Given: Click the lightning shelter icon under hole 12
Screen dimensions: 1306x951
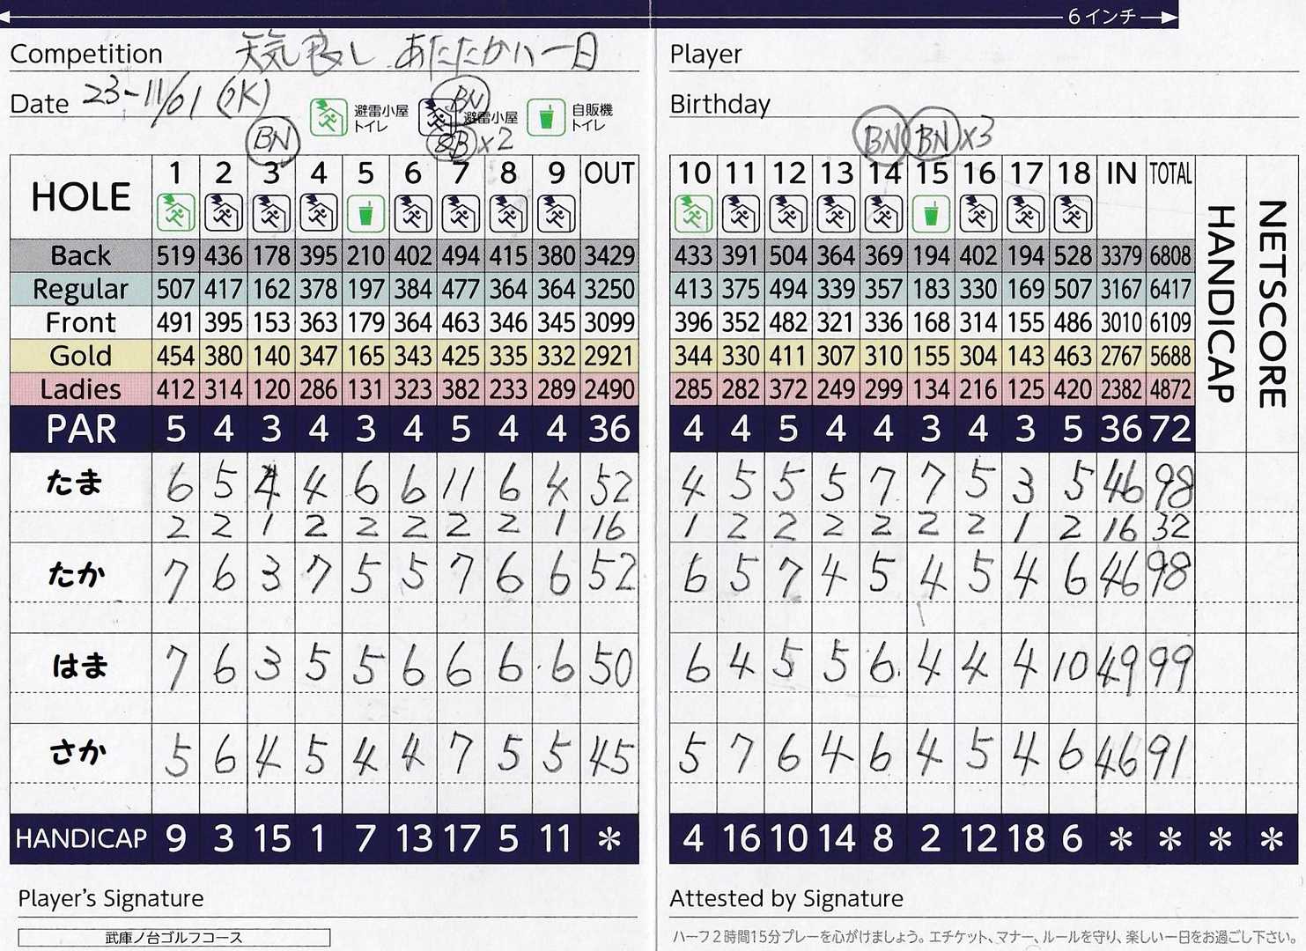Looking at the screenshot, I should click(x=788, y=213).
